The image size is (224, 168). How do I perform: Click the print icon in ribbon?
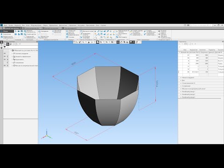tap(16, 34)
